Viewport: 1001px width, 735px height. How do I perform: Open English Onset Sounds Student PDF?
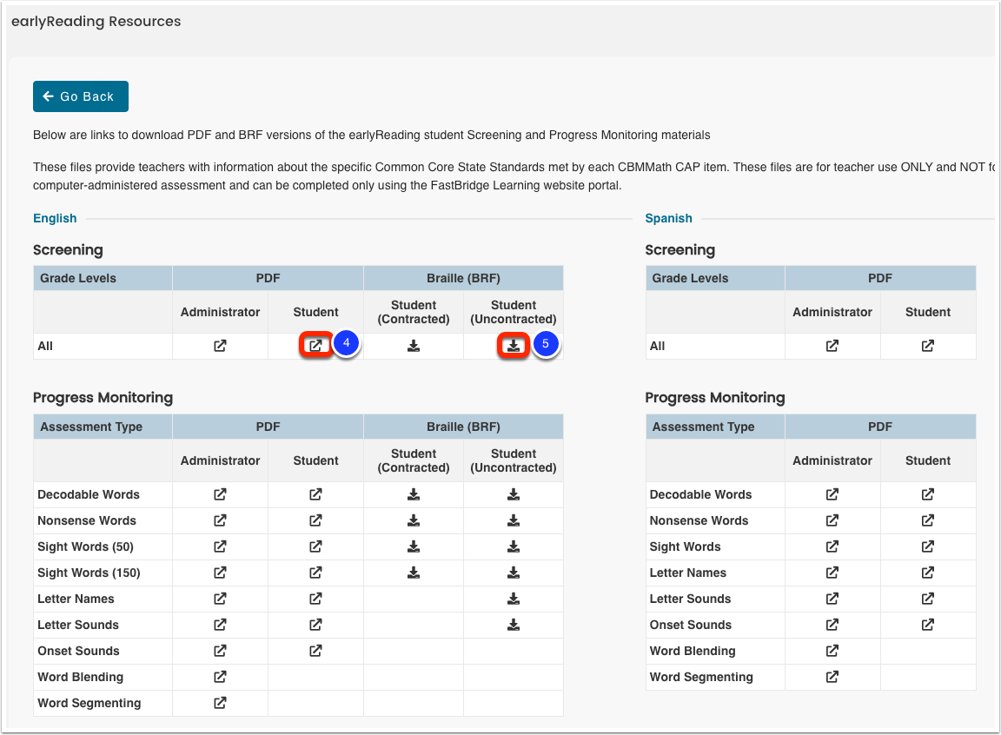point(316,652)
